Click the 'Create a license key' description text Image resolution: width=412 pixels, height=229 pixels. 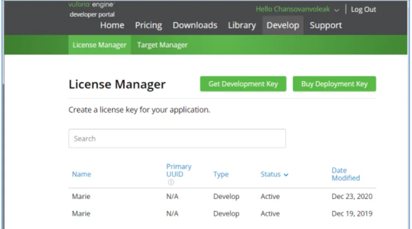point(139,110)
